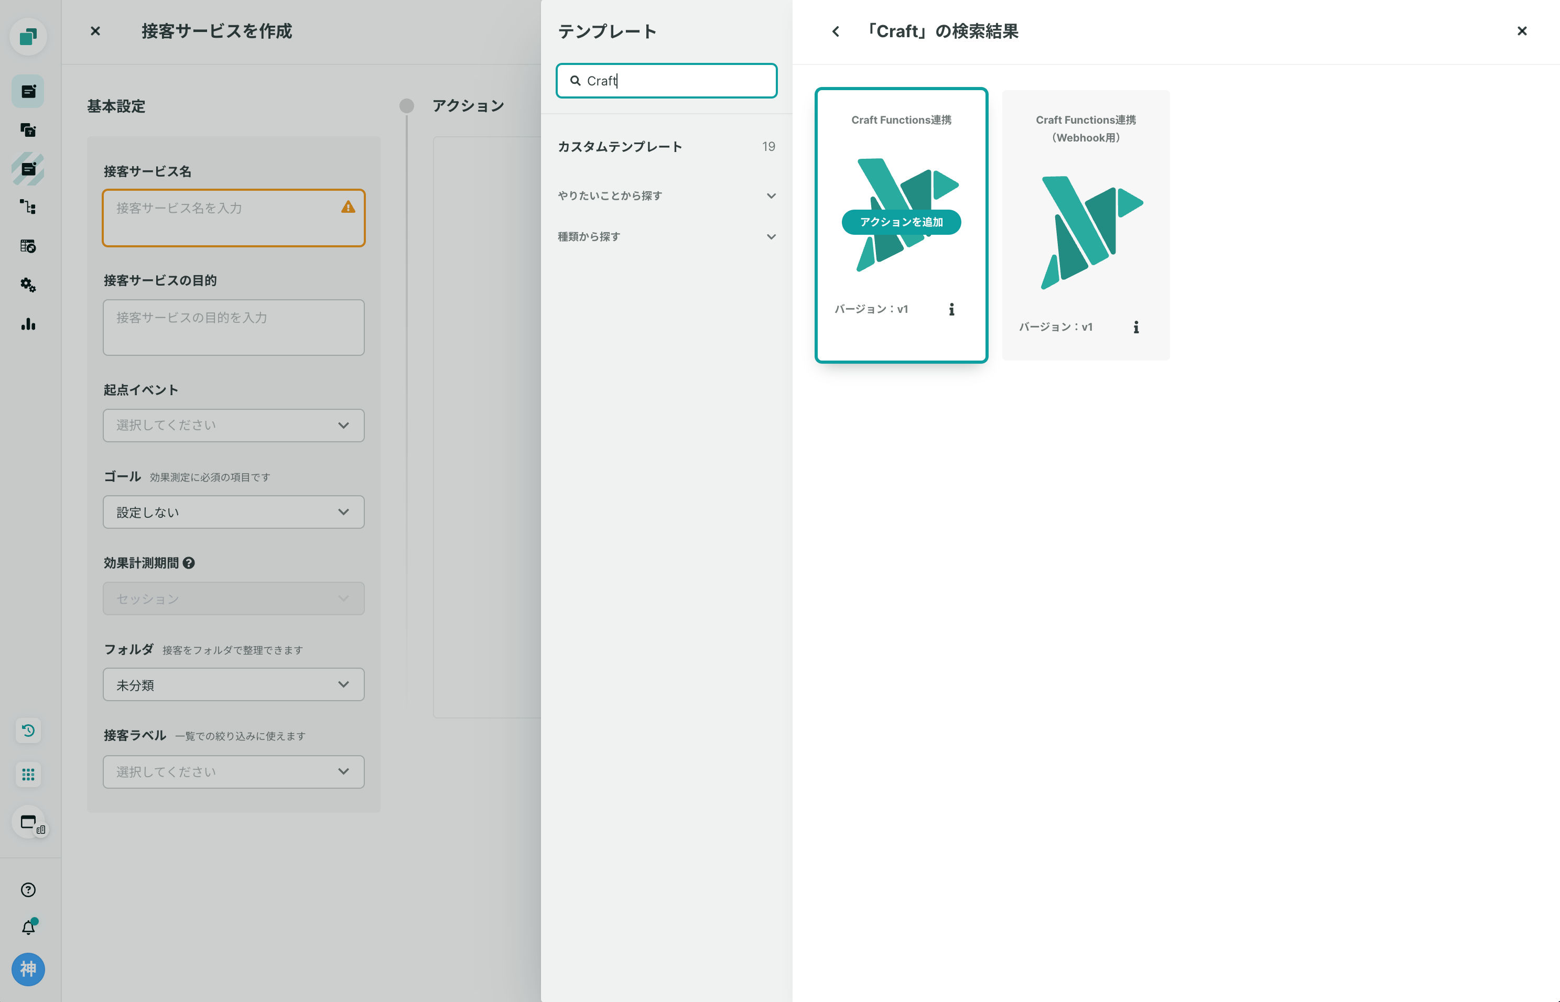Open the notifications bell icon
Screen dimensions: 1560x1002
[29, 927]
